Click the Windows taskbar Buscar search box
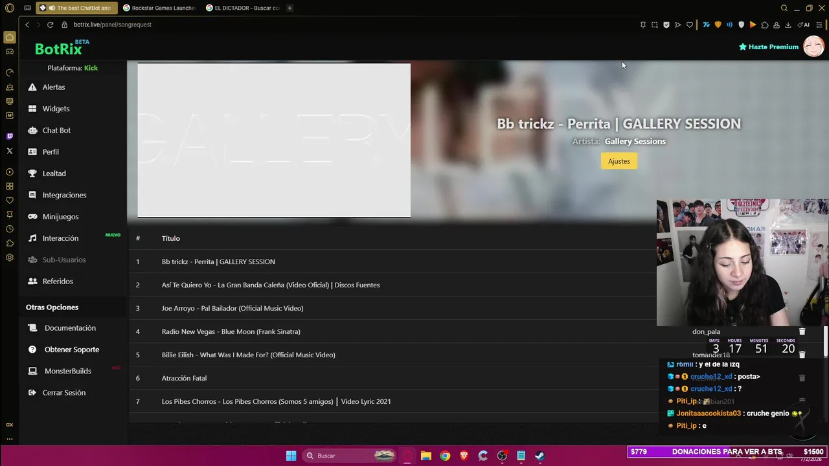 coord(350,456)
